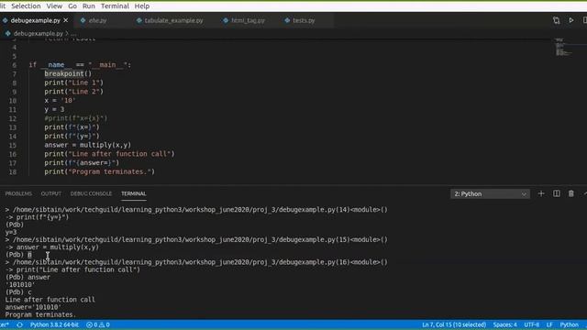Viewport: 587px width, 330px height.
Task: Open errors and warnings count in status bar
Action: [98, 324]
